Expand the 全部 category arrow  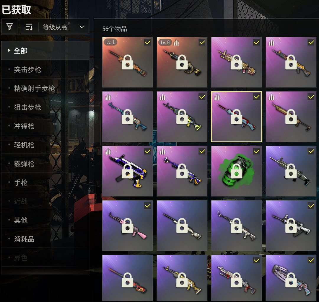point(9,50)
